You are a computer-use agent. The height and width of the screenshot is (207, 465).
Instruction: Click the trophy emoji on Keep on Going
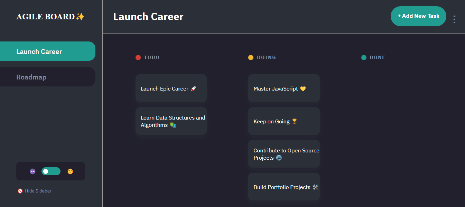pyautogui.click(x=294, y=121)
